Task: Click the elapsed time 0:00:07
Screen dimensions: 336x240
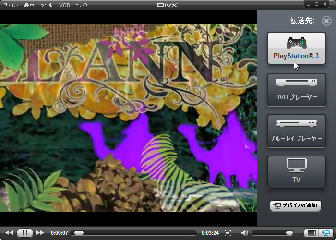Action: click(60, 233)
